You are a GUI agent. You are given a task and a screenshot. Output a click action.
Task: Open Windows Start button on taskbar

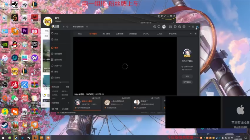[3, 138]
